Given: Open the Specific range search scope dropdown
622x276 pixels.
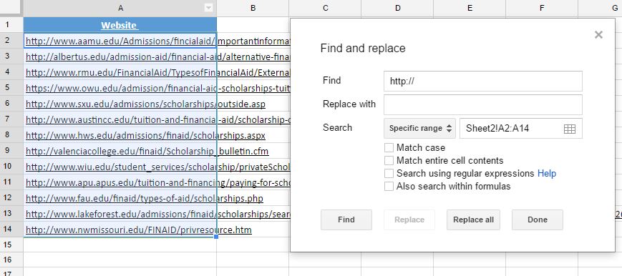Looking at the screenshot, I should click(x=420, y=129).
